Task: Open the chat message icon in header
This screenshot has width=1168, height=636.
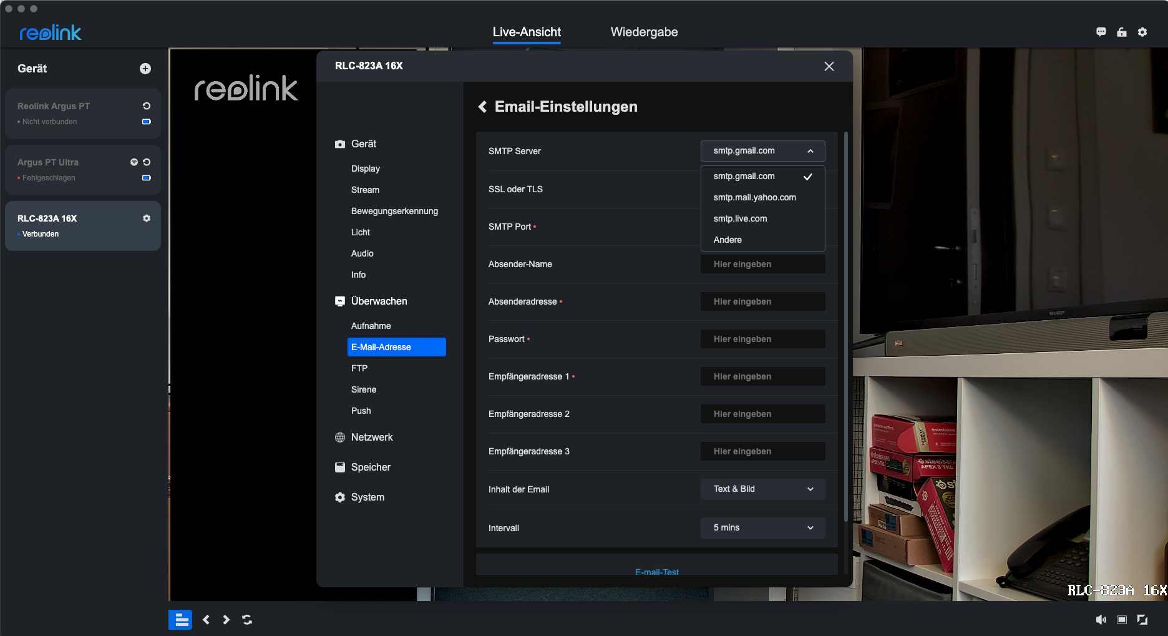Action: pyautogui.click(x=1101, y=32)
